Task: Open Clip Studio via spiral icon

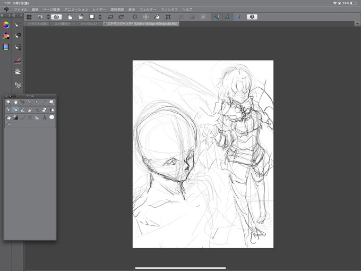Action: [x=56, y=17]
